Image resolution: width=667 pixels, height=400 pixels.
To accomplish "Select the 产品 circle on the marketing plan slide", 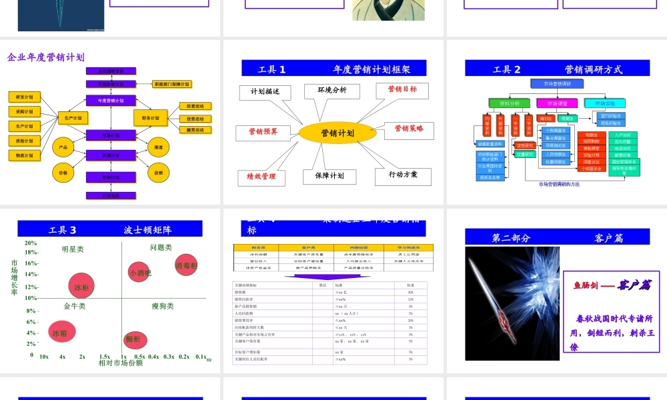I will pos(63,147).
